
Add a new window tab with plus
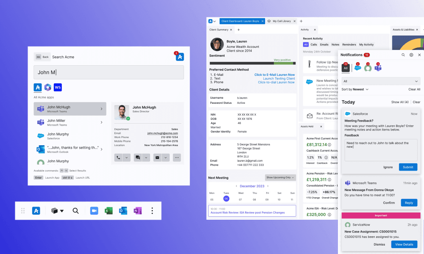[301, 21]
